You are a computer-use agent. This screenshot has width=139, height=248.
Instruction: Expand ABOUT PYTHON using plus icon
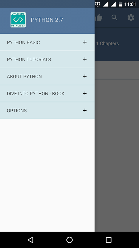coord(85,76)
